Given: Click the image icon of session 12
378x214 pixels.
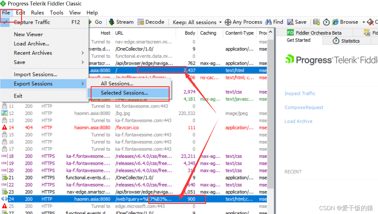Looking at the screenshot, I should pyautogui.click(x=4, y=113).
